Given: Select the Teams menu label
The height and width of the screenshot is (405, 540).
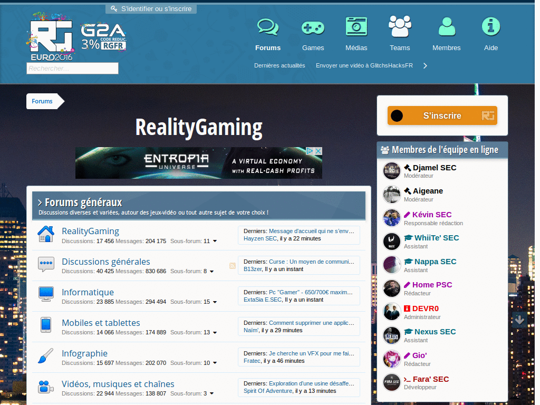Looking at the screenshot, I should coord(400,48).
